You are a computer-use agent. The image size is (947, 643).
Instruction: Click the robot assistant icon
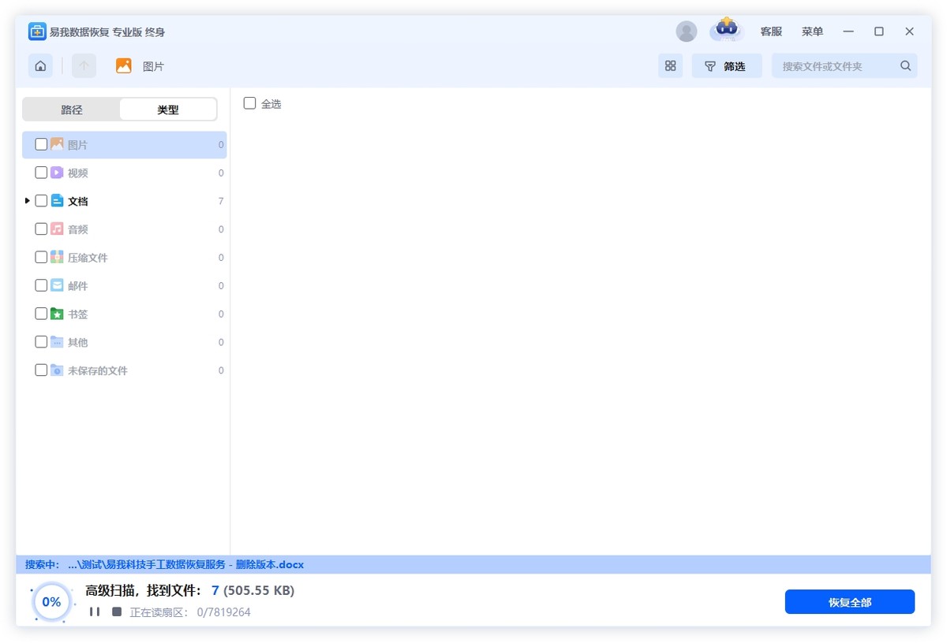pos(726,30)
